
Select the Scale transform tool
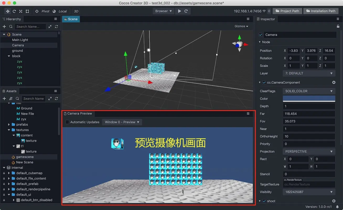click(x=21, y=11)
